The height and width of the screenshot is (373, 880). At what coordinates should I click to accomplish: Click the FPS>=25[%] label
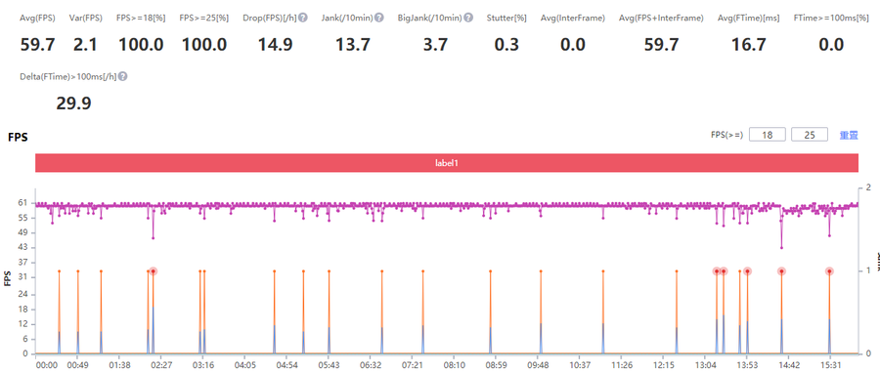pyautogui.click(x=203, y=18)
